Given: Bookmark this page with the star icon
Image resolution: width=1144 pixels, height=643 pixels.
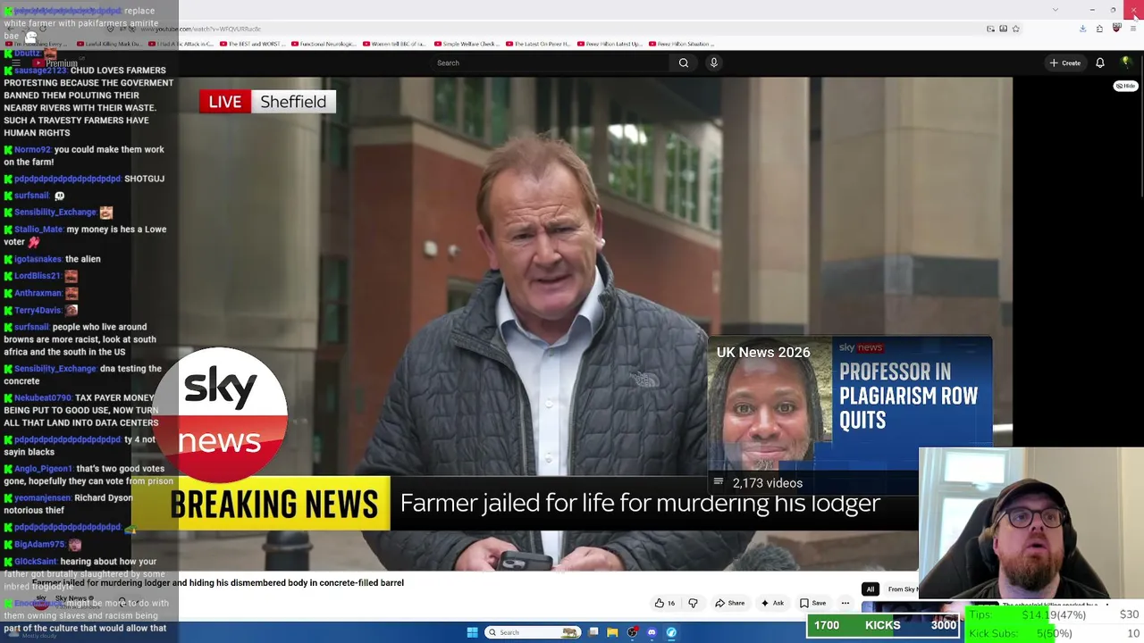Looking at the screenshot, I should point(1016,29).
